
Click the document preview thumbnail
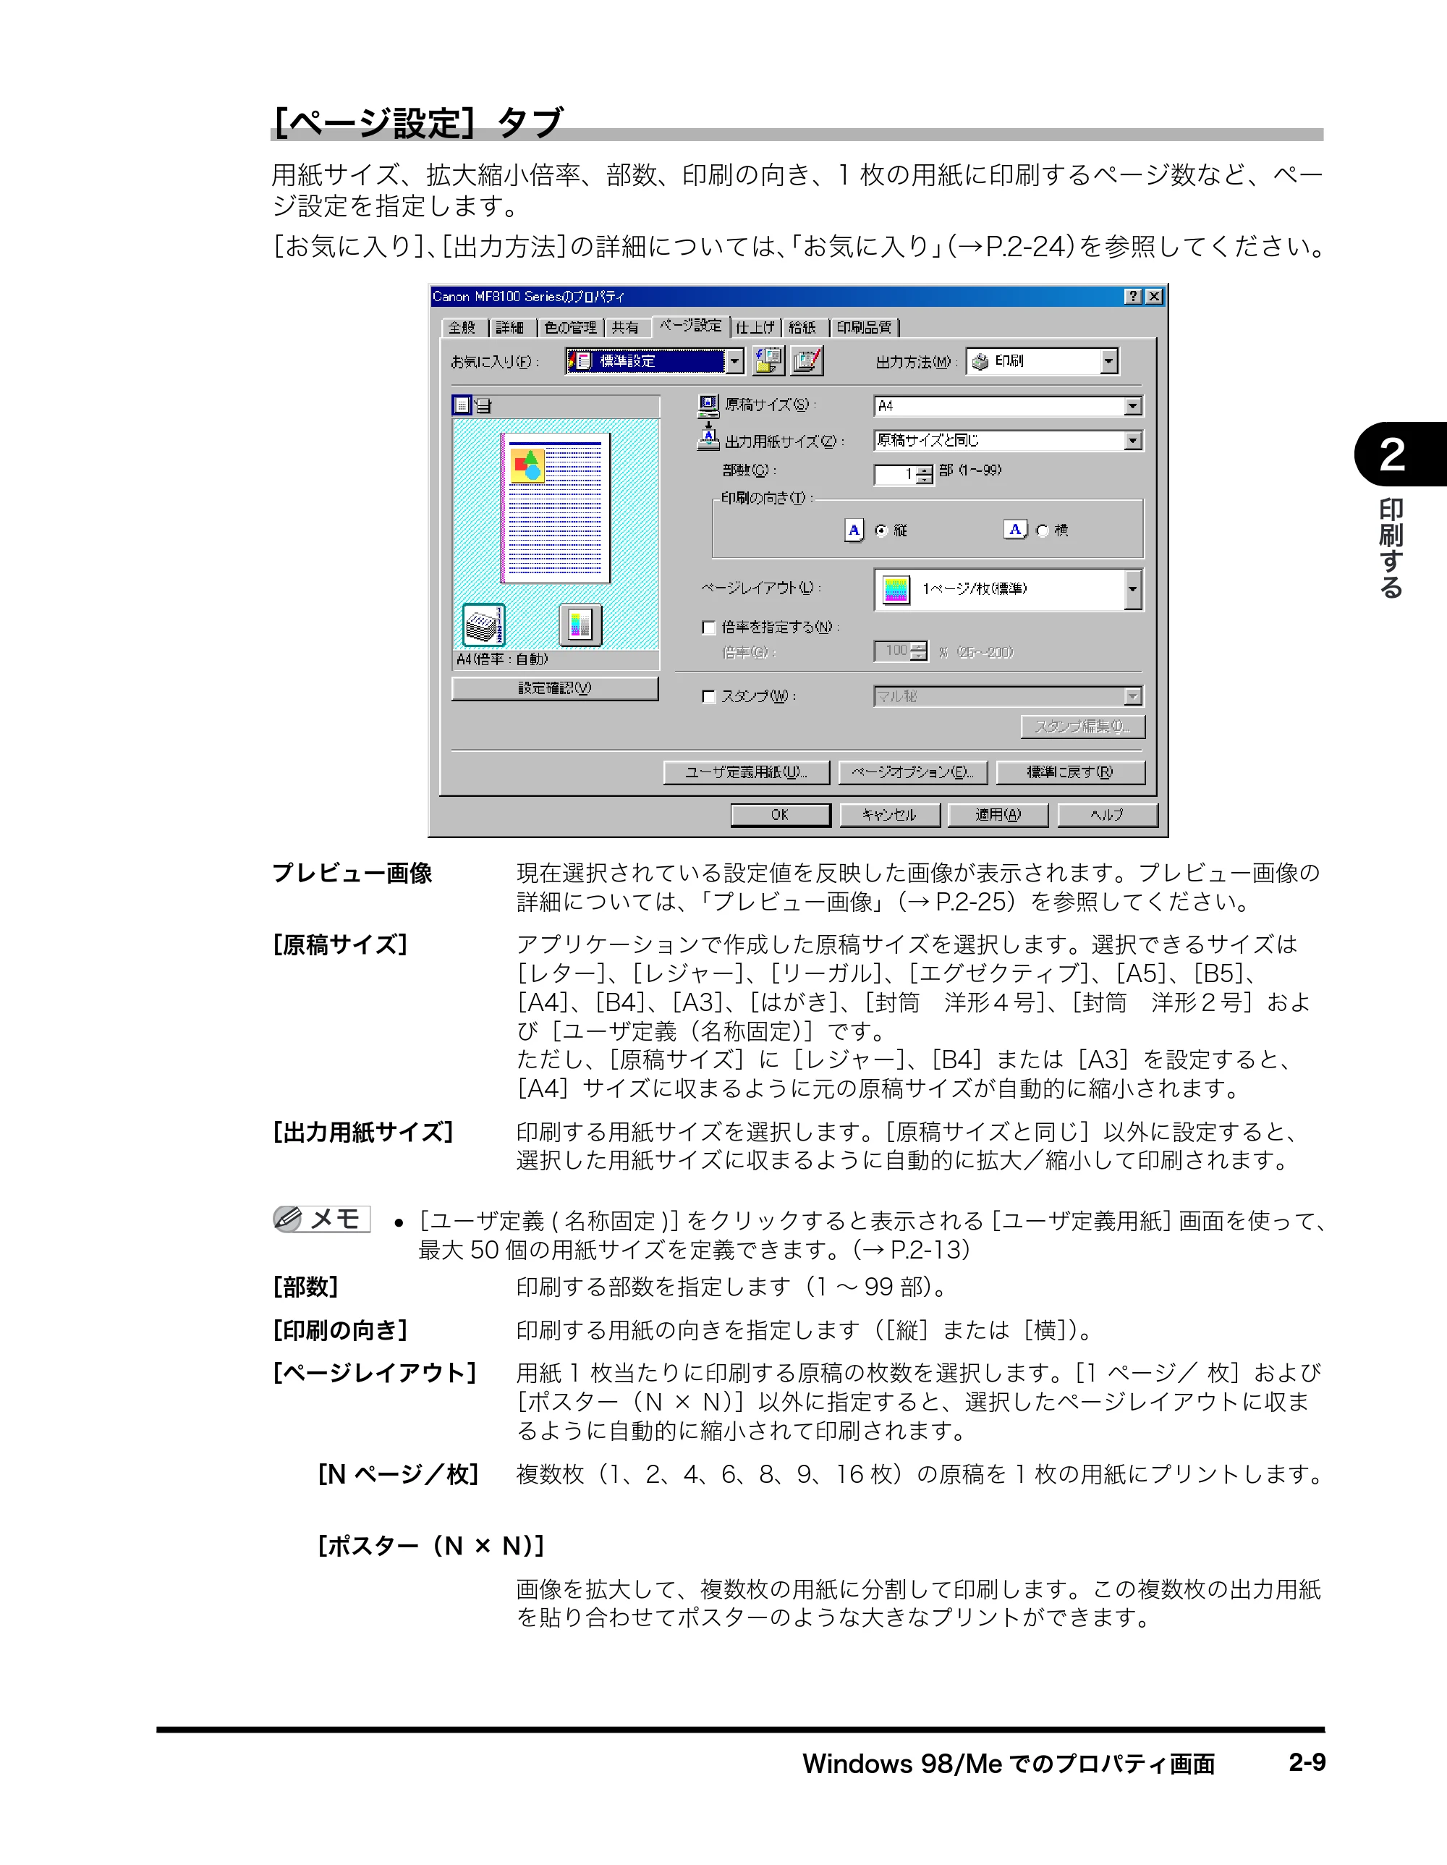click(556, 508)
